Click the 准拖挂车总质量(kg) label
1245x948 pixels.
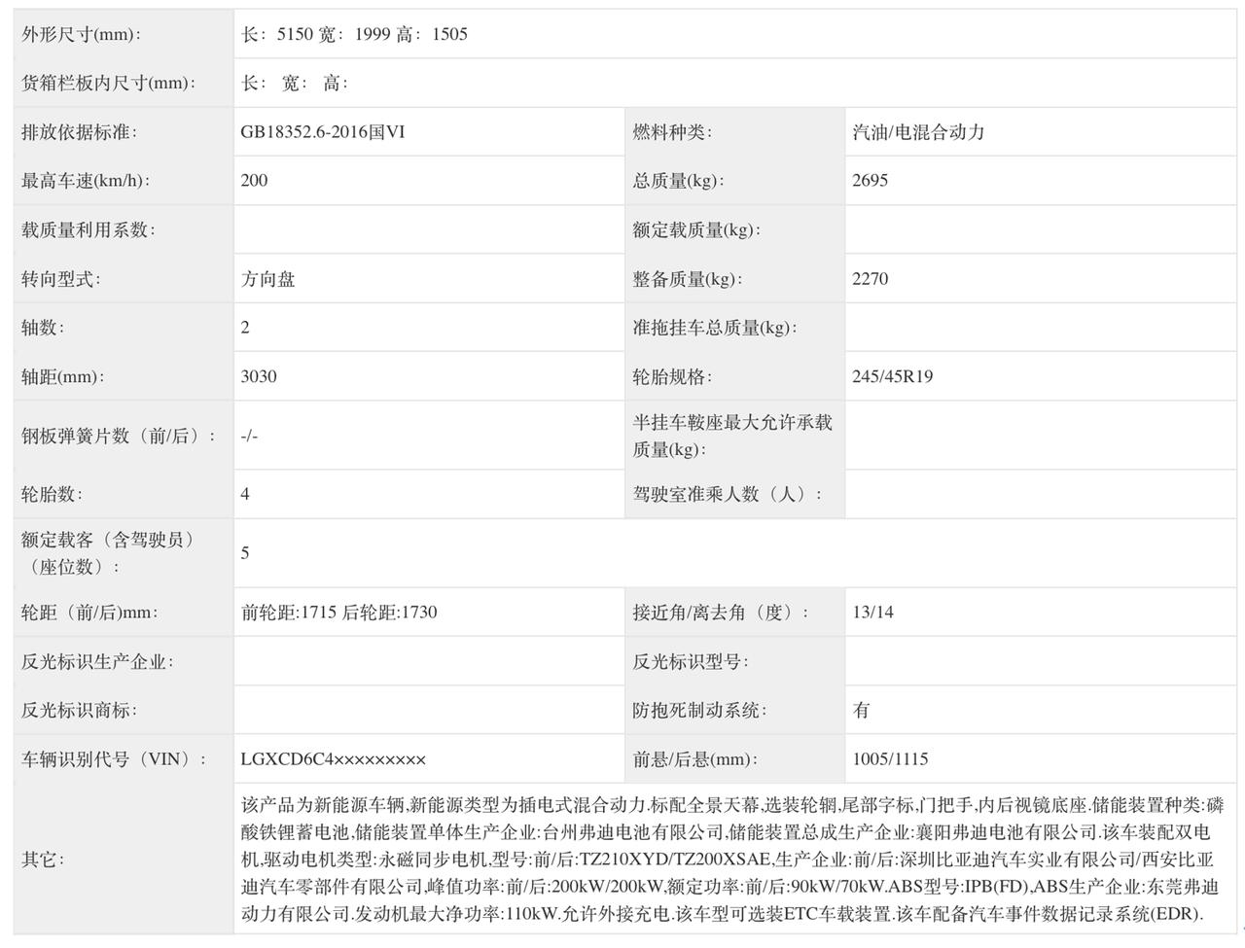[715, 328]
